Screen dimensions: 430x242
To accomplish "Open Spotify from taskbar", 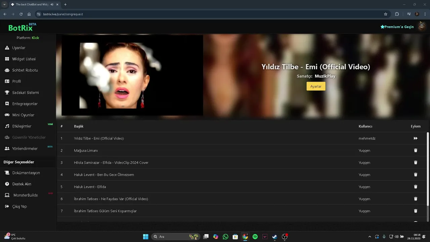I will pyautogui.click(x=255, y=237).
